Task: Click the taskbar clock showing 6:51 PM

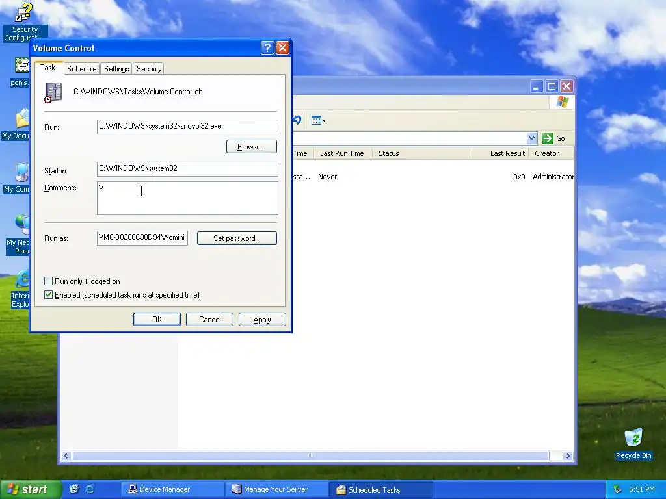Action: click(642, 489)
